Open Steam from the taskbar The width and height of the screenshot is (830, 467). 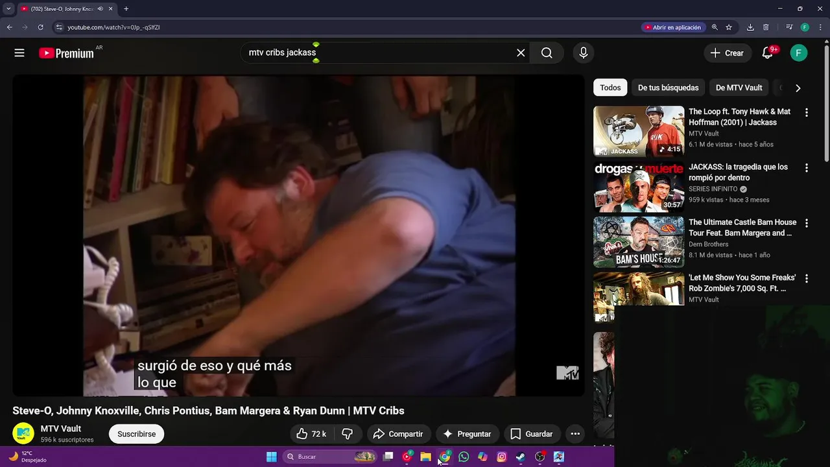[521, 457]
